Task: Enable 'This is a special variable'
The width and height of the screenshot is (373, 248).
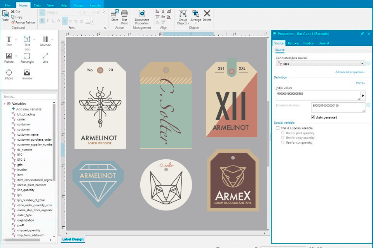Action: pos(277,128)
